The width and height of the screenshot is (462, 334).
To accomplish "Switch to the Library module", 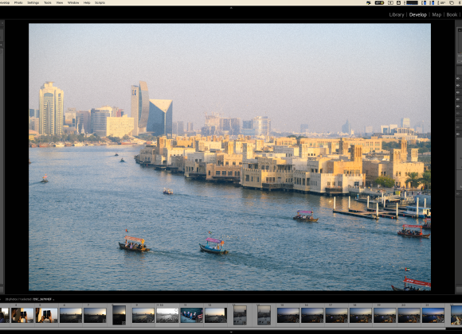I will (x=397, y=15).
